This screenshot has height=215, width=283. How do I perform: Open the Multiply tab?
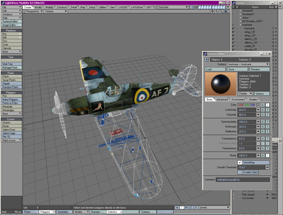click(x=49, y=7)
